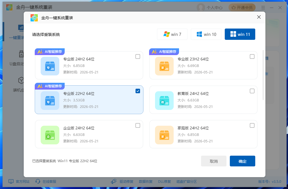Click the win 11 logo icon

coord(233,34)
